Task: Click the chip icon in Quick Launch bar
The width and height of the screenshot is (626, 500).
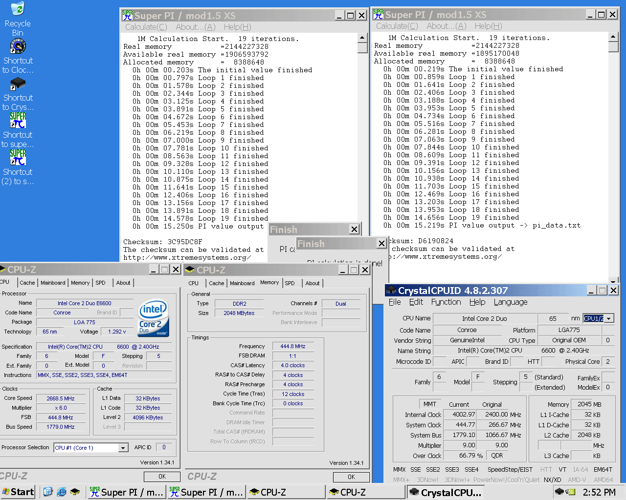Action: (x=75, y=492)
